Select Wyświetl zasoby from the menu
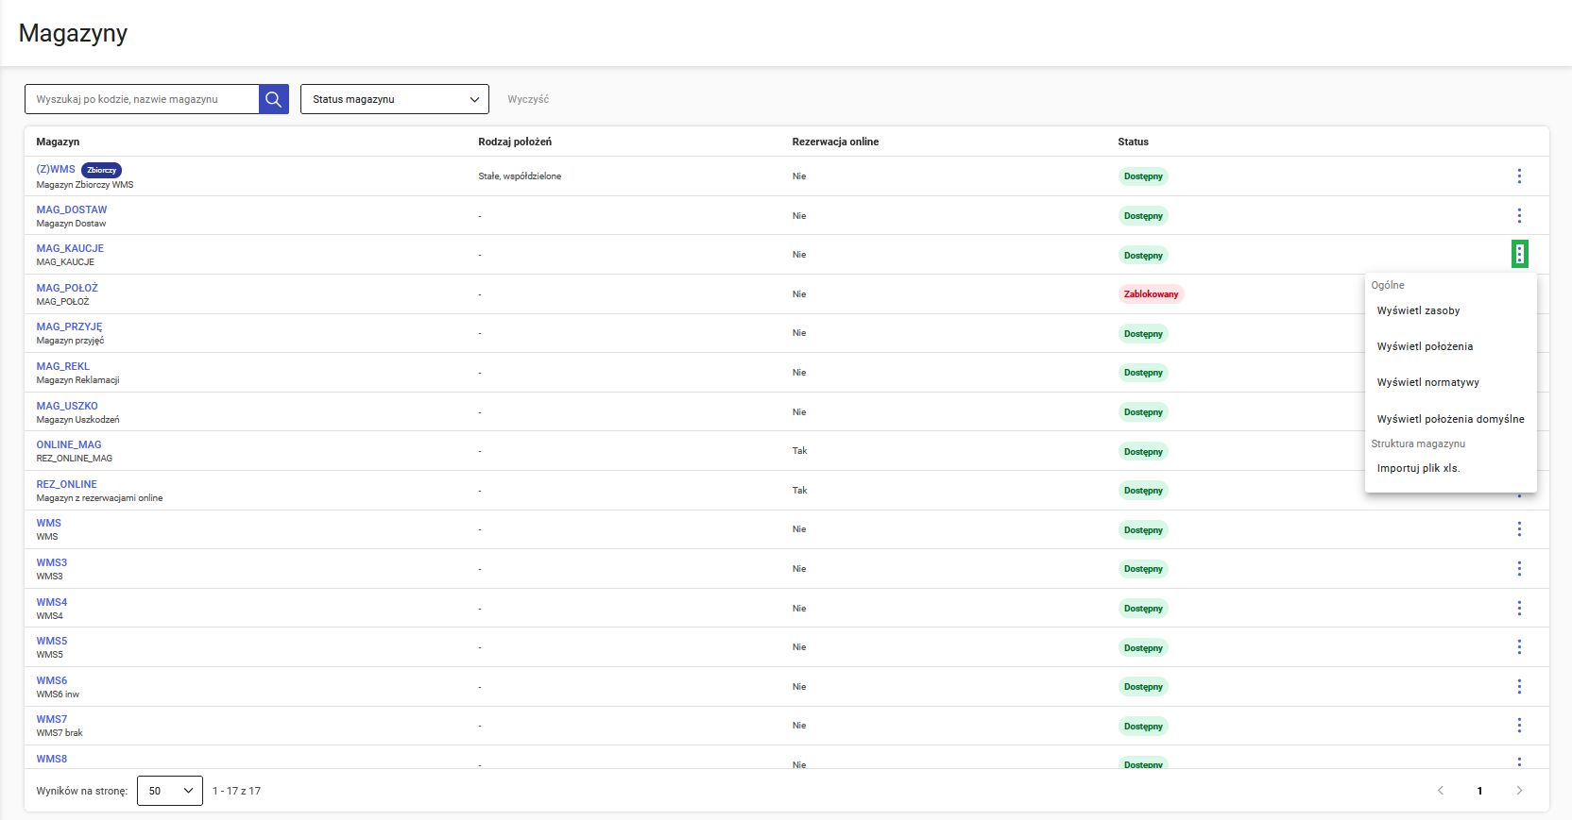This screenshot has width=1572, height=820. (x=1418, y=310)
